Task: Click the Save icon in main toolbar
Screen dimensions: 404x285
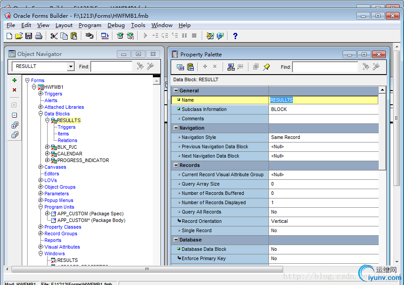Action: click(x=28, y=36)
